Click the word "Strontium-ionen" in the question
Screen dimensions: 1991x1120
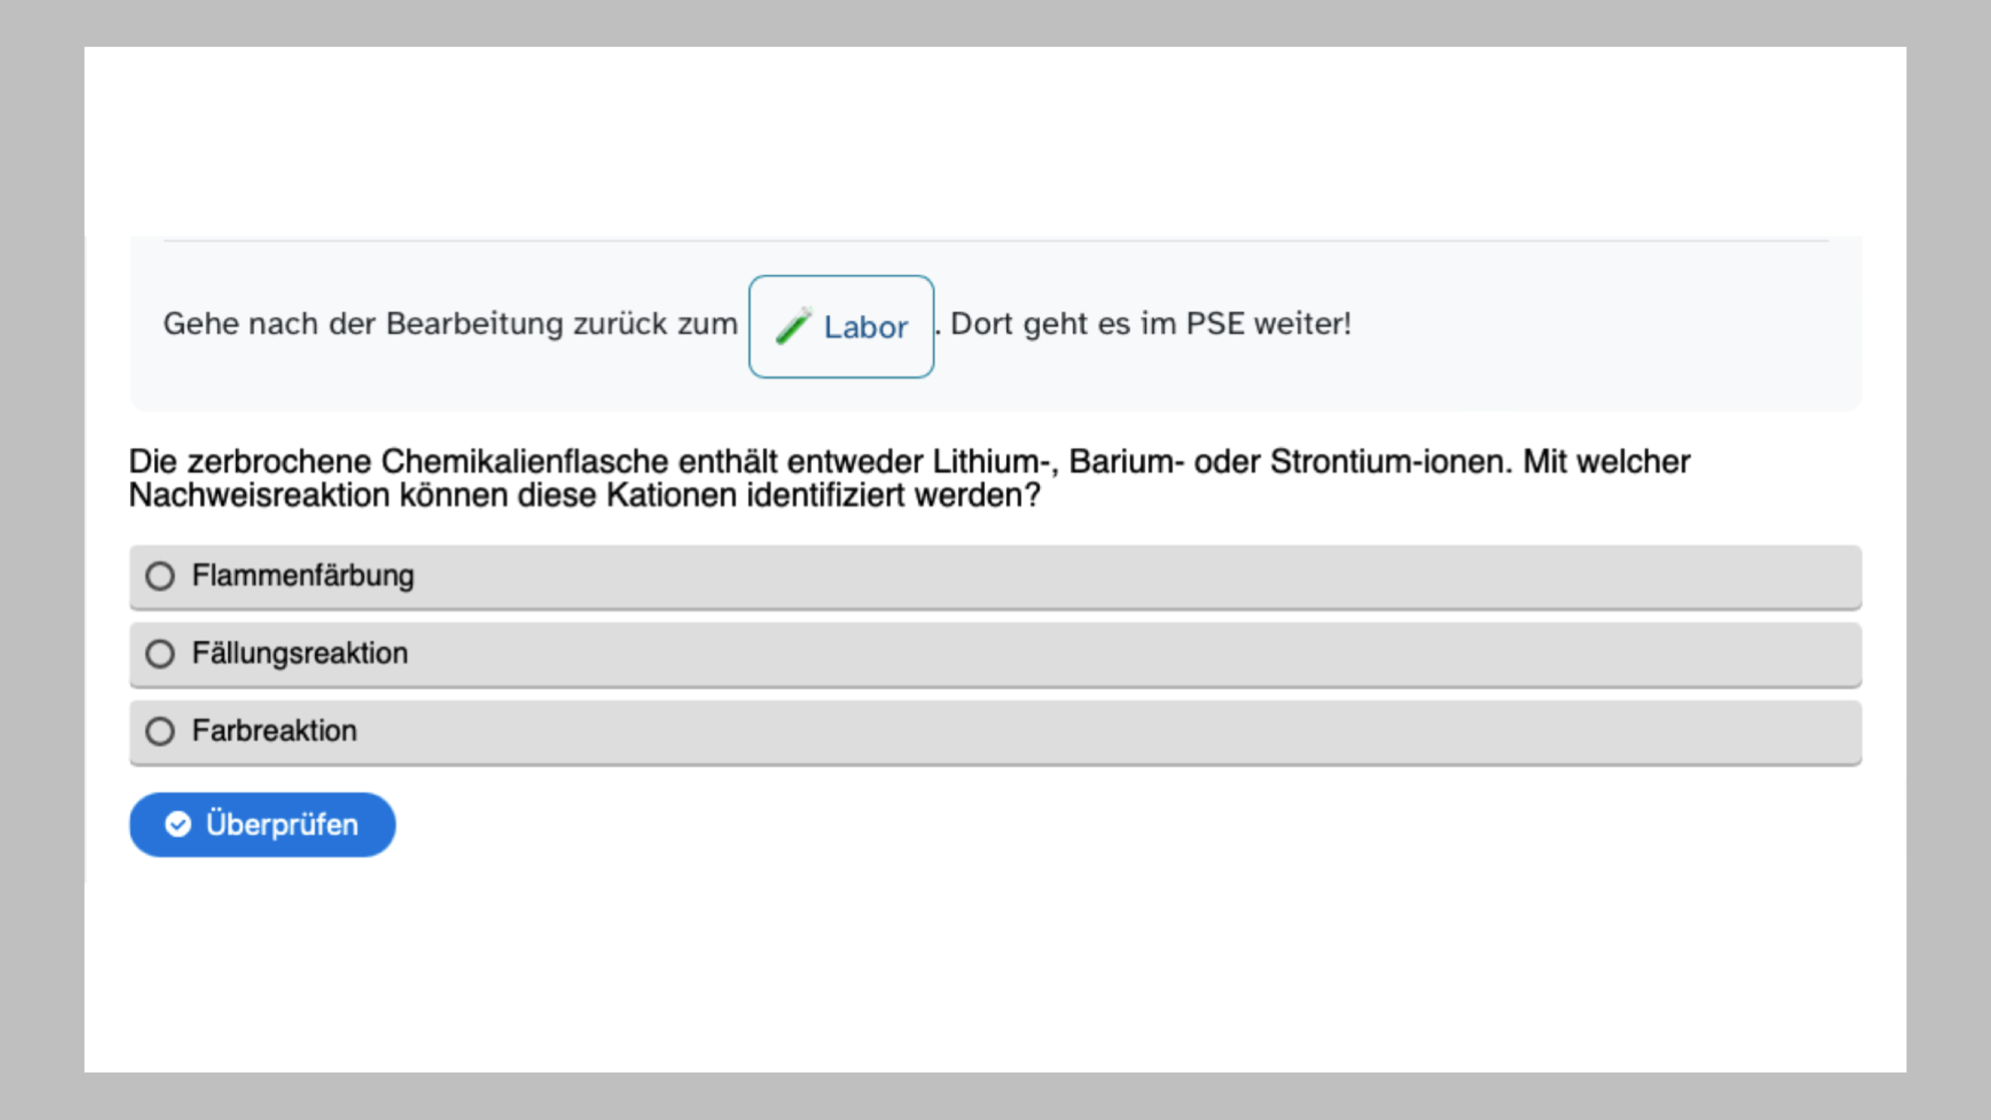tap(1391, 462)
